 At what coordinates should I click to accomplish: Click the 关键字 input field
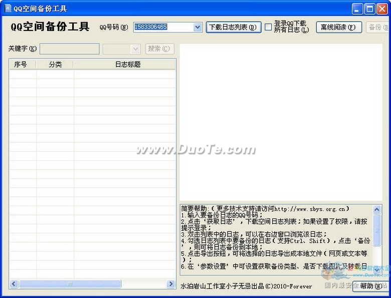point(70,49)
